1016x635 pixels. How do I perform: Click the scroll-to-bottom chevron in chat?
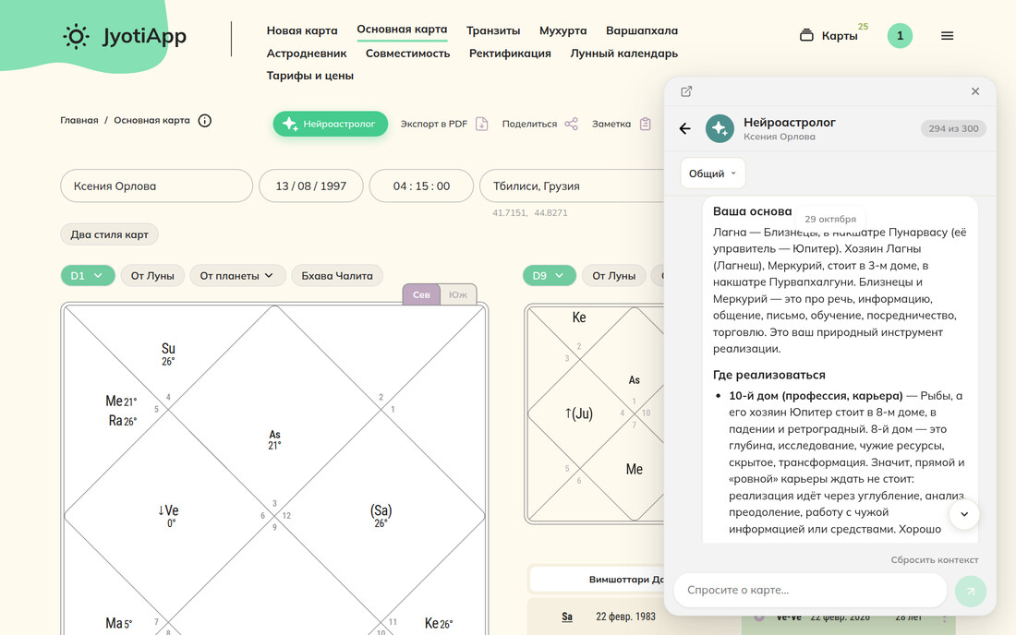pos(963,514)
